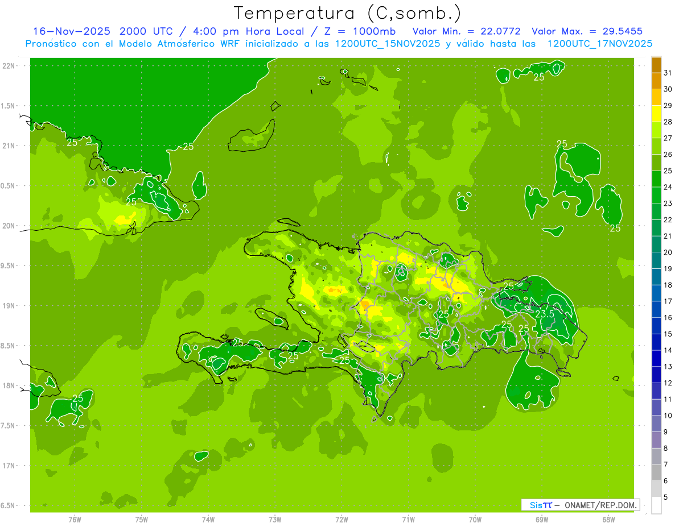Select 'Valor Max. = 29.5455' text

pos(587,31)
